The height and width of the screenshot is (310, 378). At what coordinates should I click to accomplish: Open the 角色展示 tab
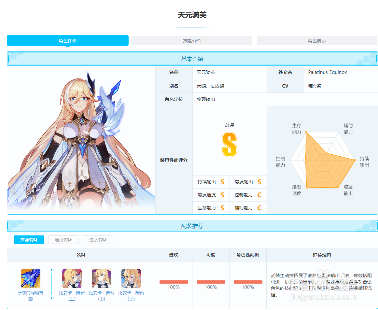(x=317, y=40)
